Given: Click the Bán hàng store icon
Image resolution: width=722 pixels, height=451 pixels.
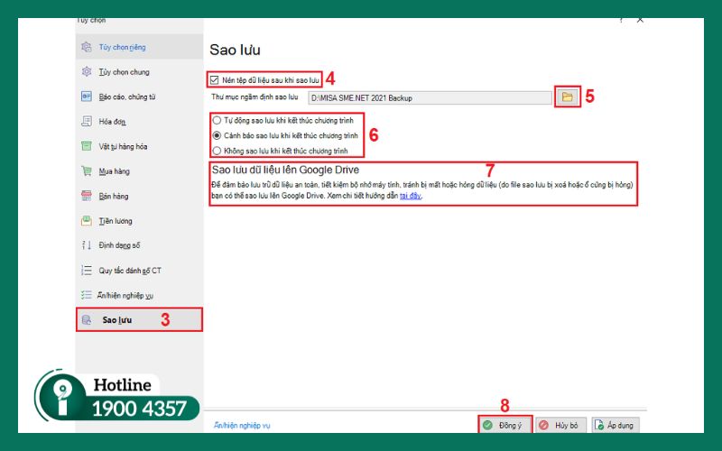Looking at the screenshot, I should [87, 196].
